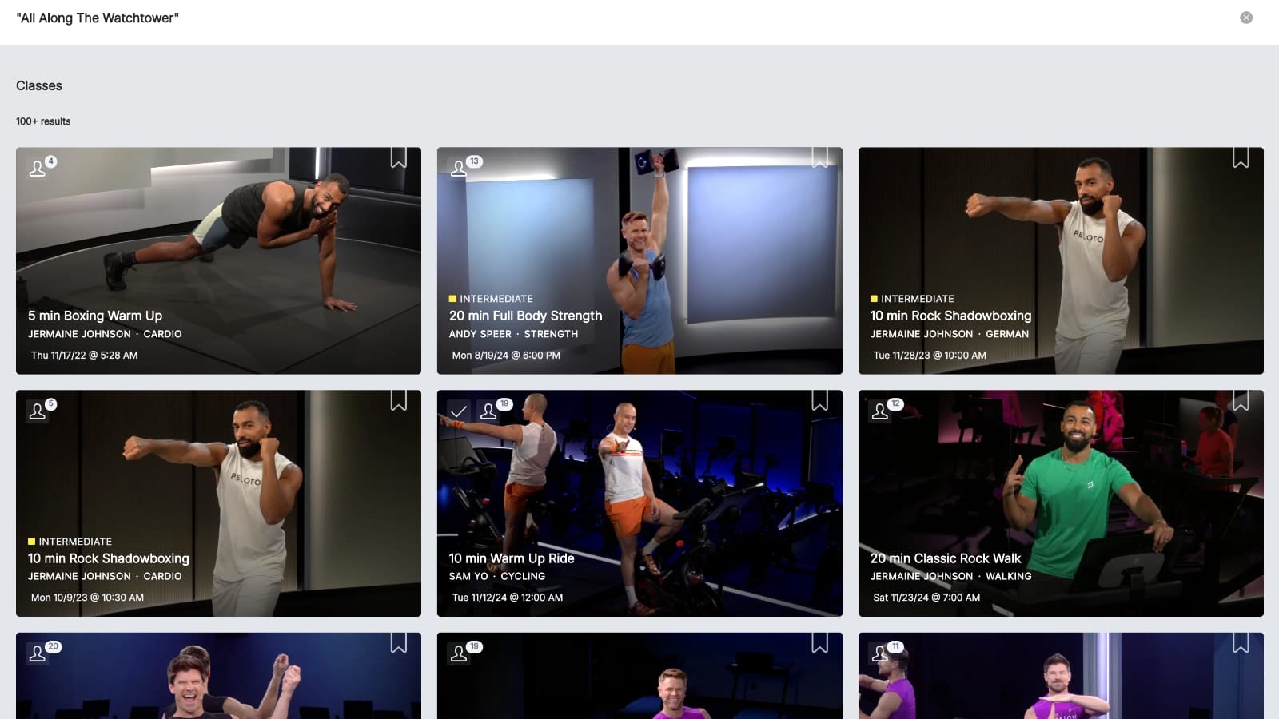Image resolution: width=1279 pixels, height=719 pixels.
Task: Open the 20 min Full Body Strength title
Action: 525,316
